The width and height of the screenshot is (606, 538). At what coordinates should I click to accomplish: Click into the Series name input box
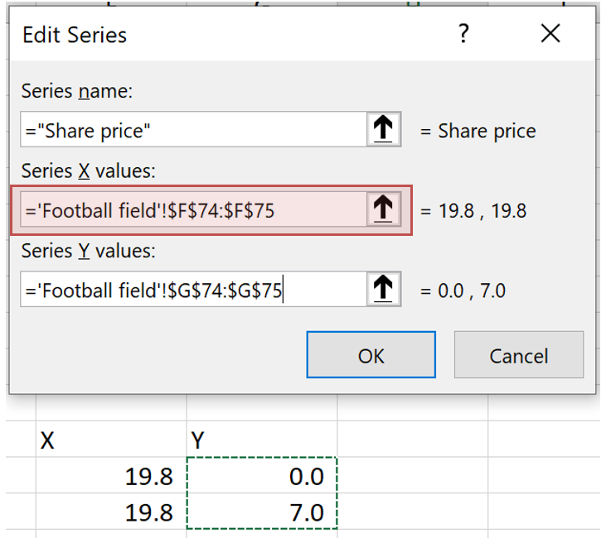[192, 130]
